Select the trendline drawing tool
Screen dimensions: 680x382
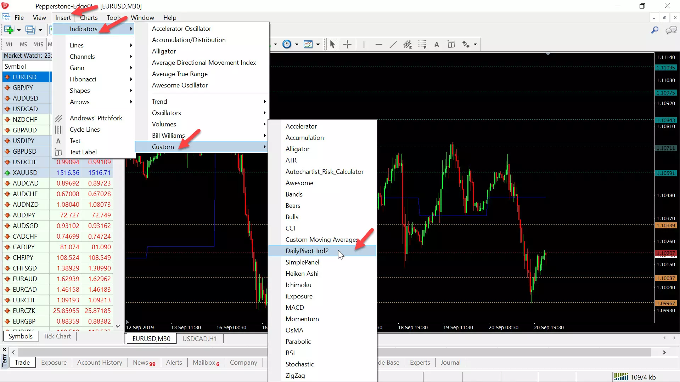tap(393, 44)
